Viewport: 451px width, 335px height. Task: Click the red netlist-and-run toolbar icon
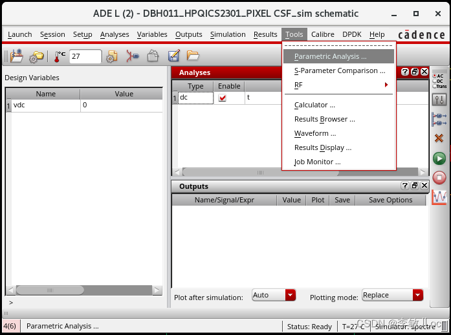132,56
